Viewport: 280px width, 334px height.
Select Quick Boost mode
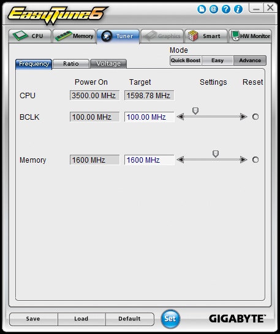click(x=186, y=61)
